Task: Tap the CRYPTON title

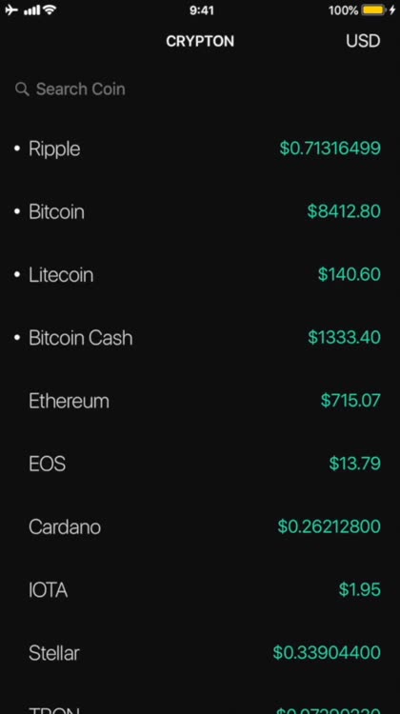Action: click(200, 41)
